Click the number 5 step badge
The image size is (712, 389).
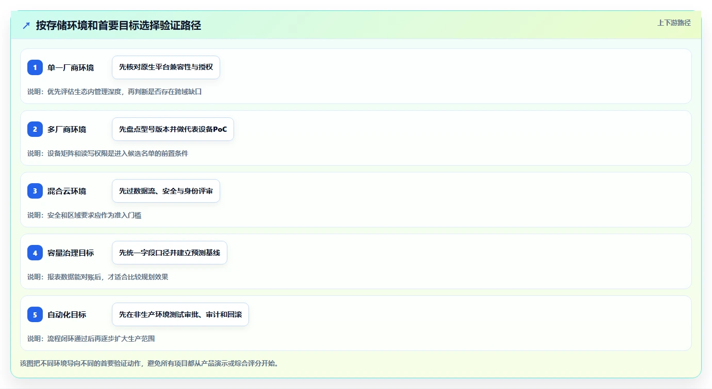pos(35,314)
